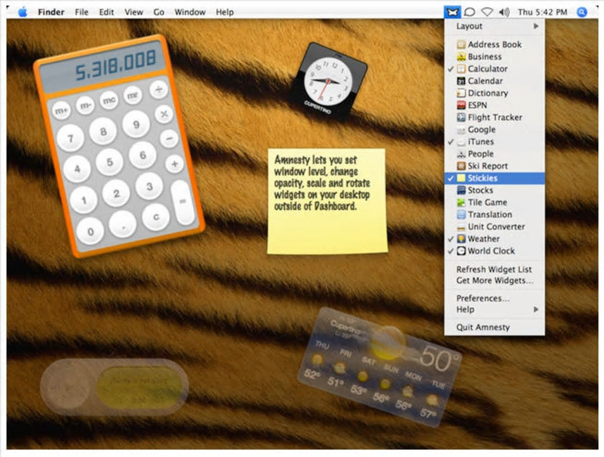Open the Edit menu
Screen dimensions: 604x457
point(107,12)
